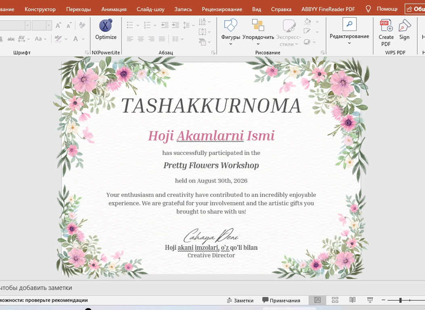This screenshot has height=310, width=425.
Task: Click the TASHAKKURNOMA title text
Action: coord(211,106)
